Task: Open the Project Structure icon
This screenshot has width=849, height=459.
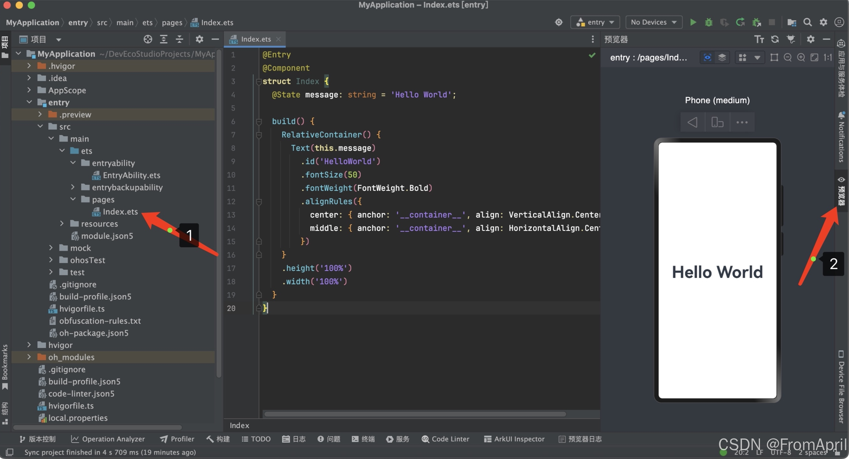Action: pos(792,22)
